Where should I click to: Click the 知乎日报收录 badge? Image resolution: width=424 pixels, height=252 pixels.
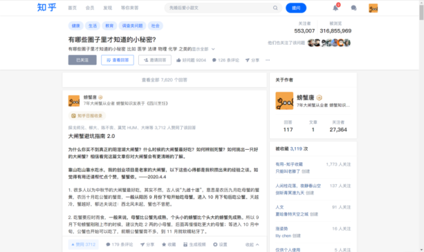(x=87, y=115)
